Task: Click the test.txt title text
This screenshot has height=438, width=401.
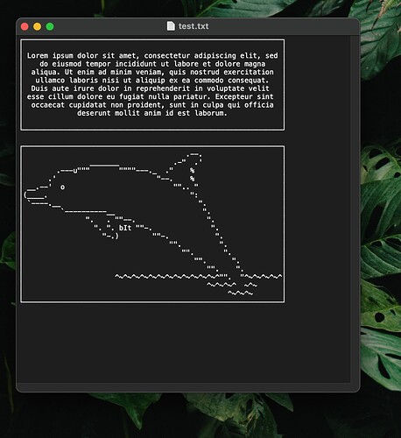Action: pyautogui.click(x=193, y=26)
